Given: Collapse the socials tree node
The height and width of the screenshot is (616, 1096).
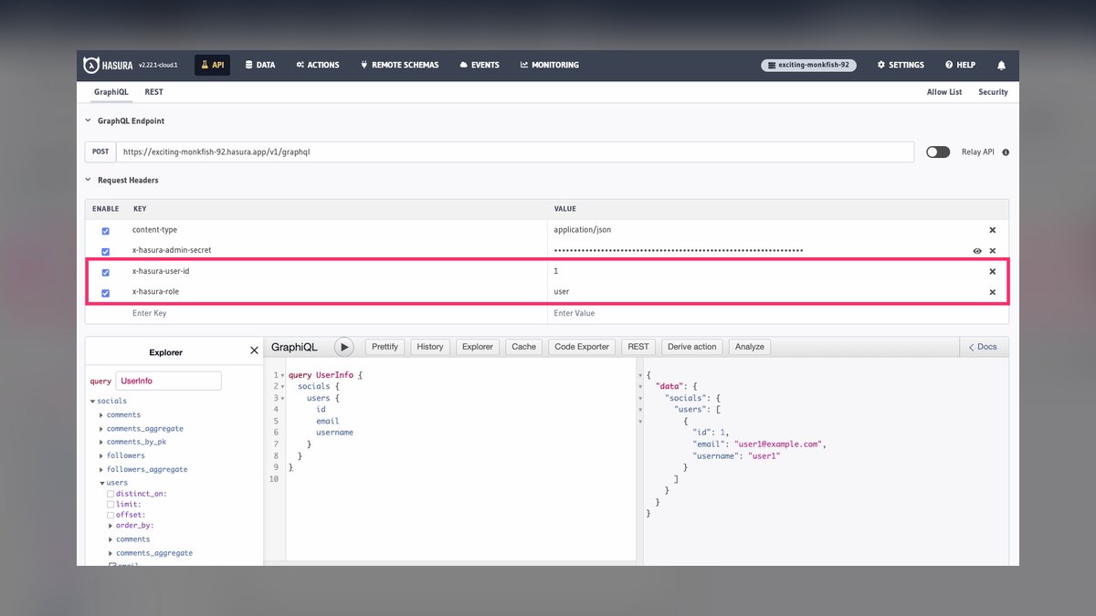Looking at the screenshot, I should [x=92, y=401].
